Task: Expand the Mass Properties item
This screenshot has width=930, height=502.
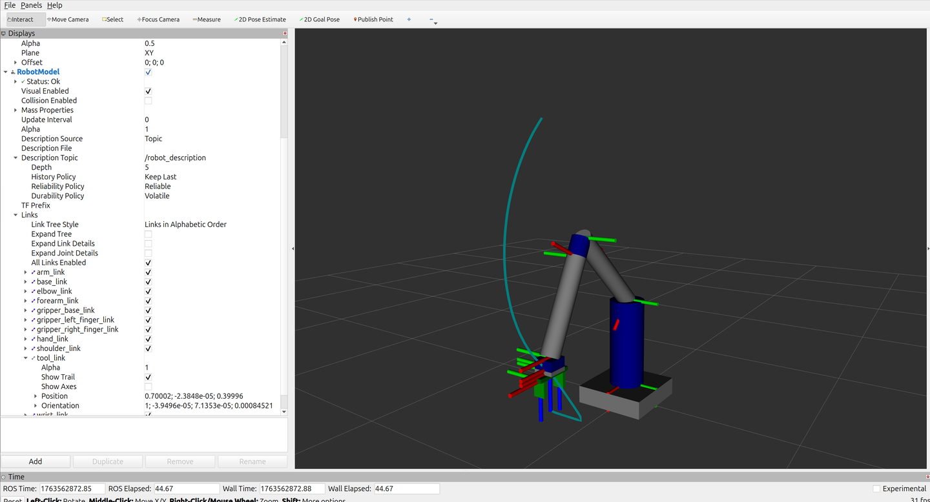Action: point(15,110)
